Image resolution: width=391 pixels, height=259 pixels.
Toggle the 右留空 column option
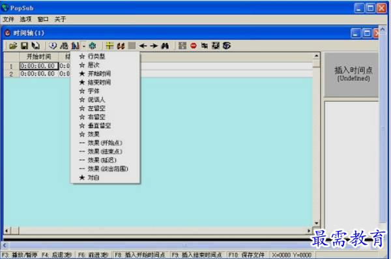tap(105, 117)
